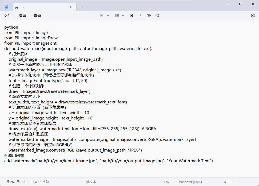Click the bullet list icon
The image size is (259, 186).
[x=117, y=15]
